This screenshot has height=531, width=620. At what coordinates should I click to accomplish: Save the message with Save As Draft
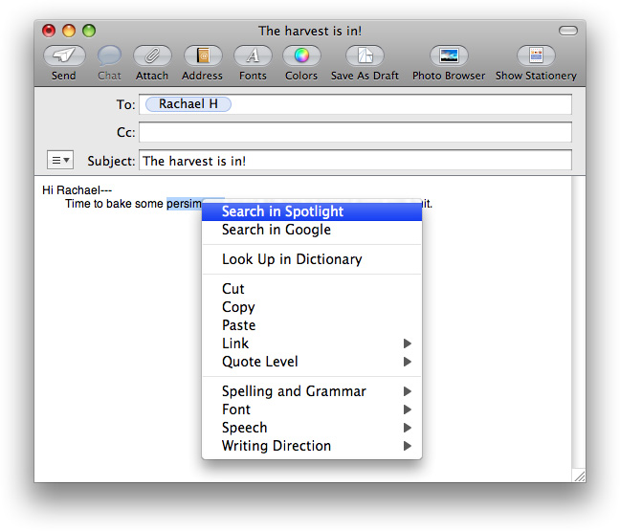365,55
